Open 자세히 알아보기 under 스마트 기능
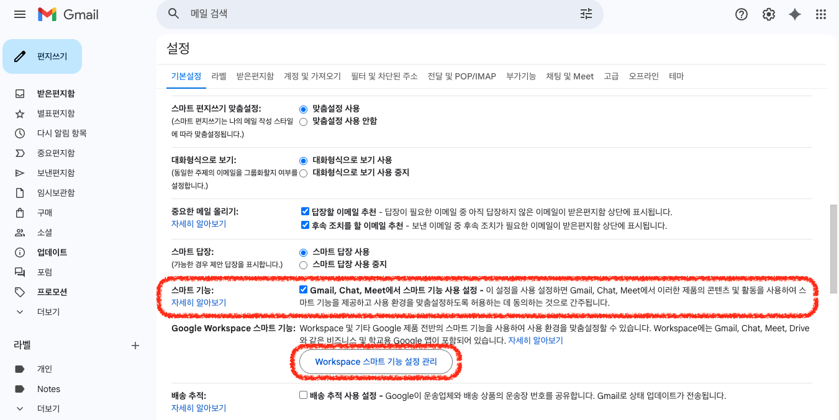Screen dimensions: 839x420 (199, 303)
